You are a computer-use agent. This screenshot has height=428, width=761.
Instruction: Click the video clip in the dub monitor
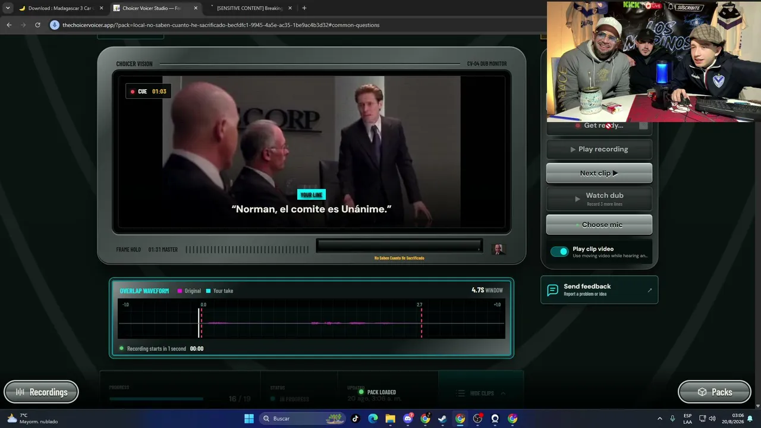click(312, 151)
